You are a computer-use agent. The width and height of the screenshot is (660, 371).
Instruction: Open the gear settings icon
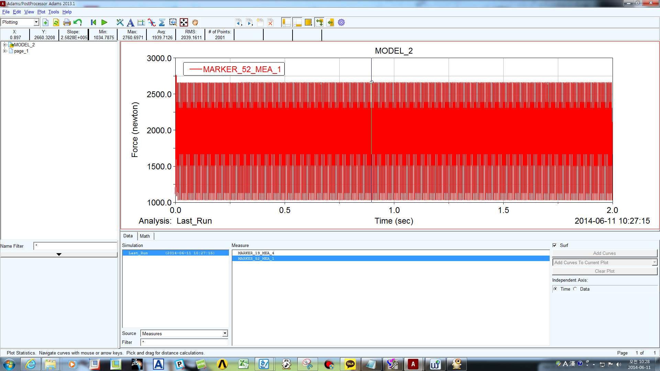tap(341, 23)
